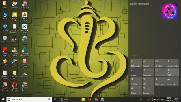Start Screen snip from action center
The height and width of the screenshot is (102, 181).
pyautogui.click(x=173, y=81)
